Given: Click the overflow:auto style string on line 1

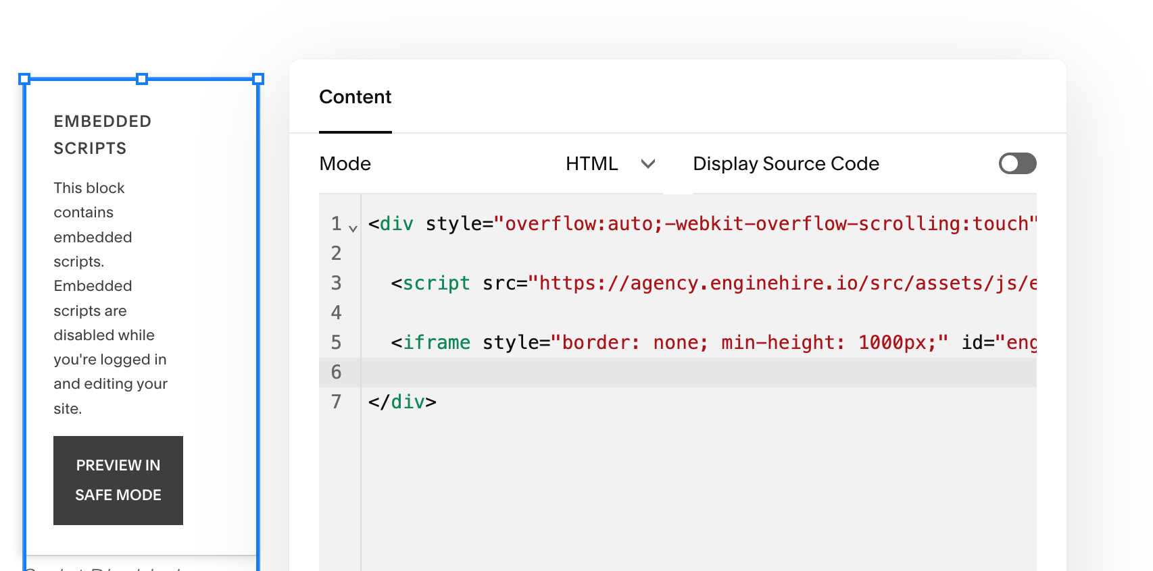Looking at the screenshot, I should click(765, 223).
